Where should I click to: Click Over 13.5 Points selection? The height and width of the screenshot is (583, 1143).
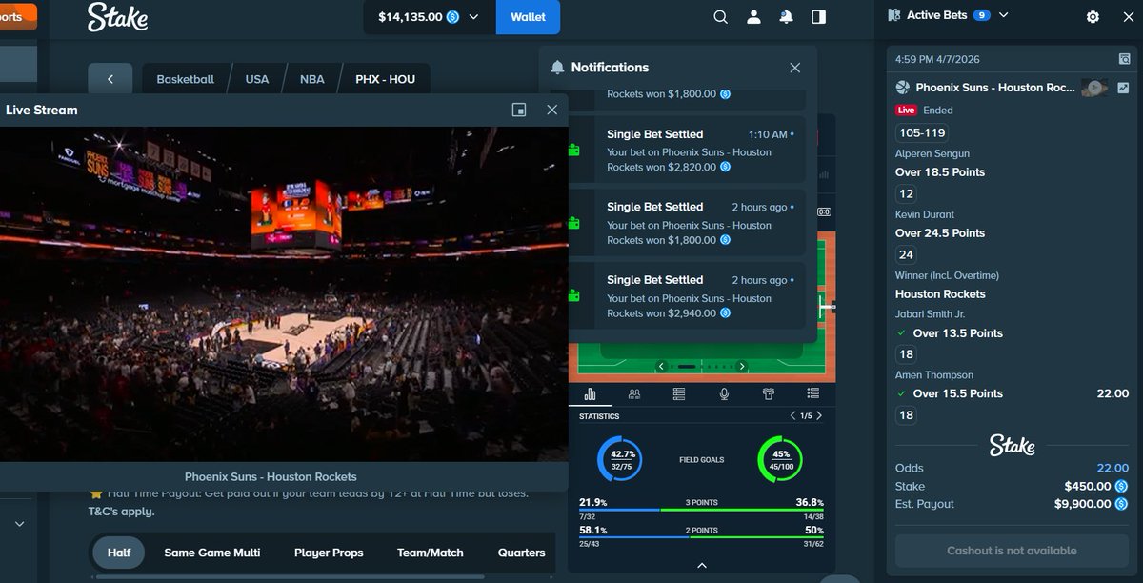pos(957,333)
